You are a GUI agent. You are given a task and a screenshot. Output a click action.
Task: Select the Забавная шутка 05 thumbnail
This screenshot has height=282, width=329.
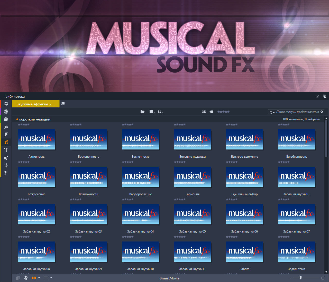pyautogui.click(x=193, y=214)
